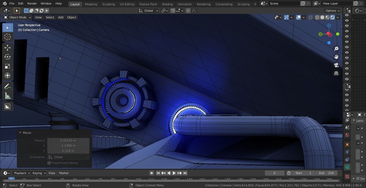Open the Camera object data tab
Screen dimensions: 366x188
(x=347, y=167)
